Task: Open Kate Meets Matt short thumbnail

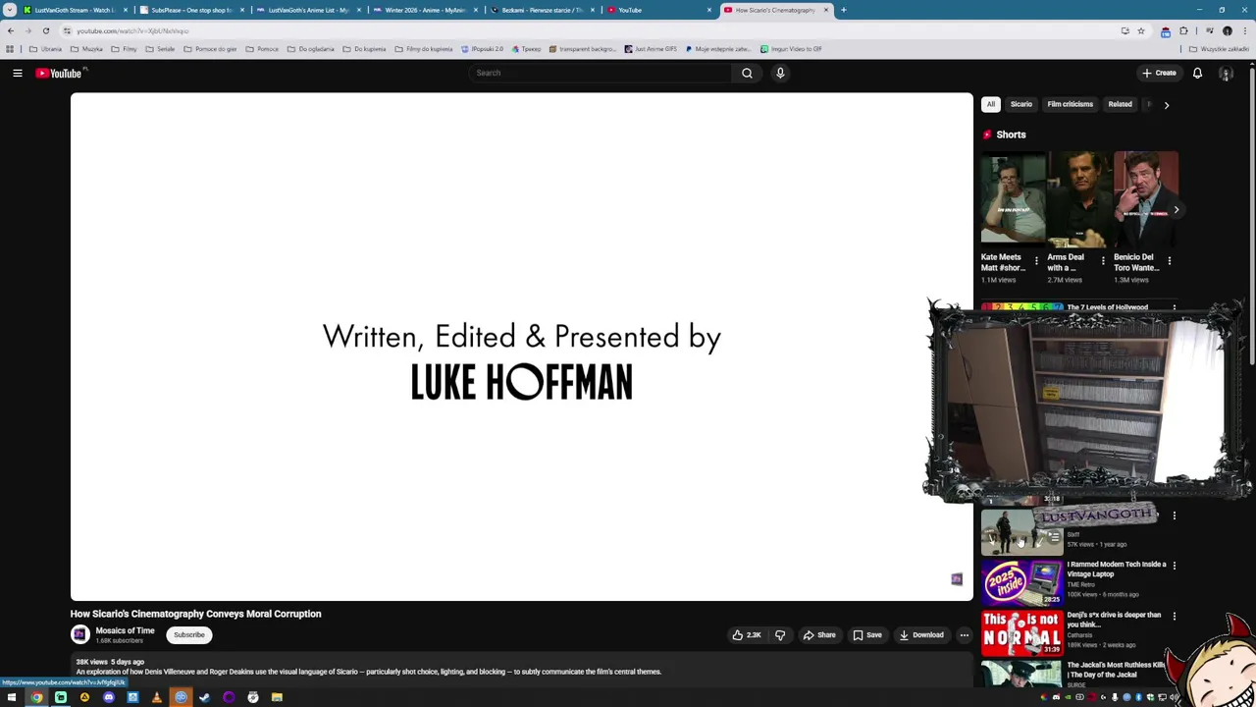Action: point(1013,197)
